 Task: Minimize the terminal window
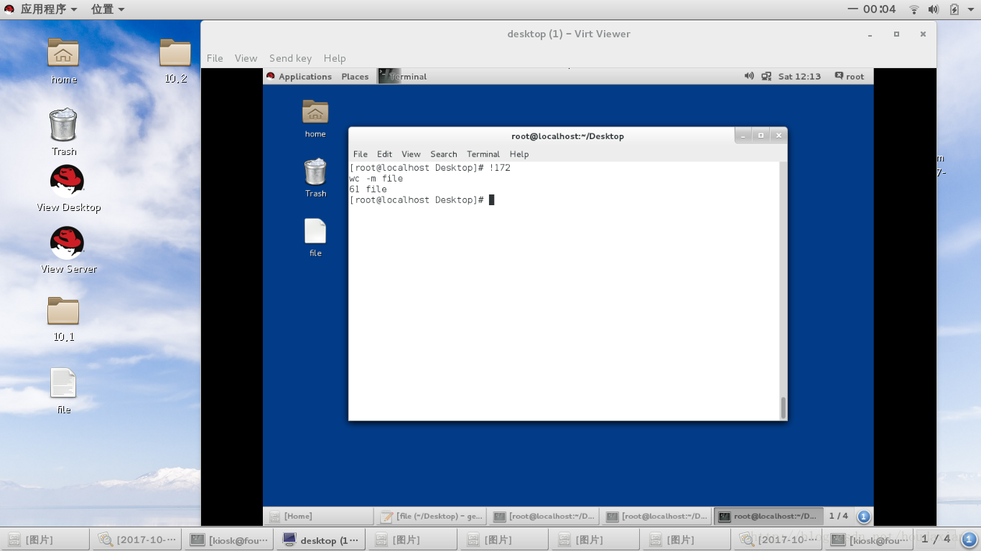click(x=743, y=135)
